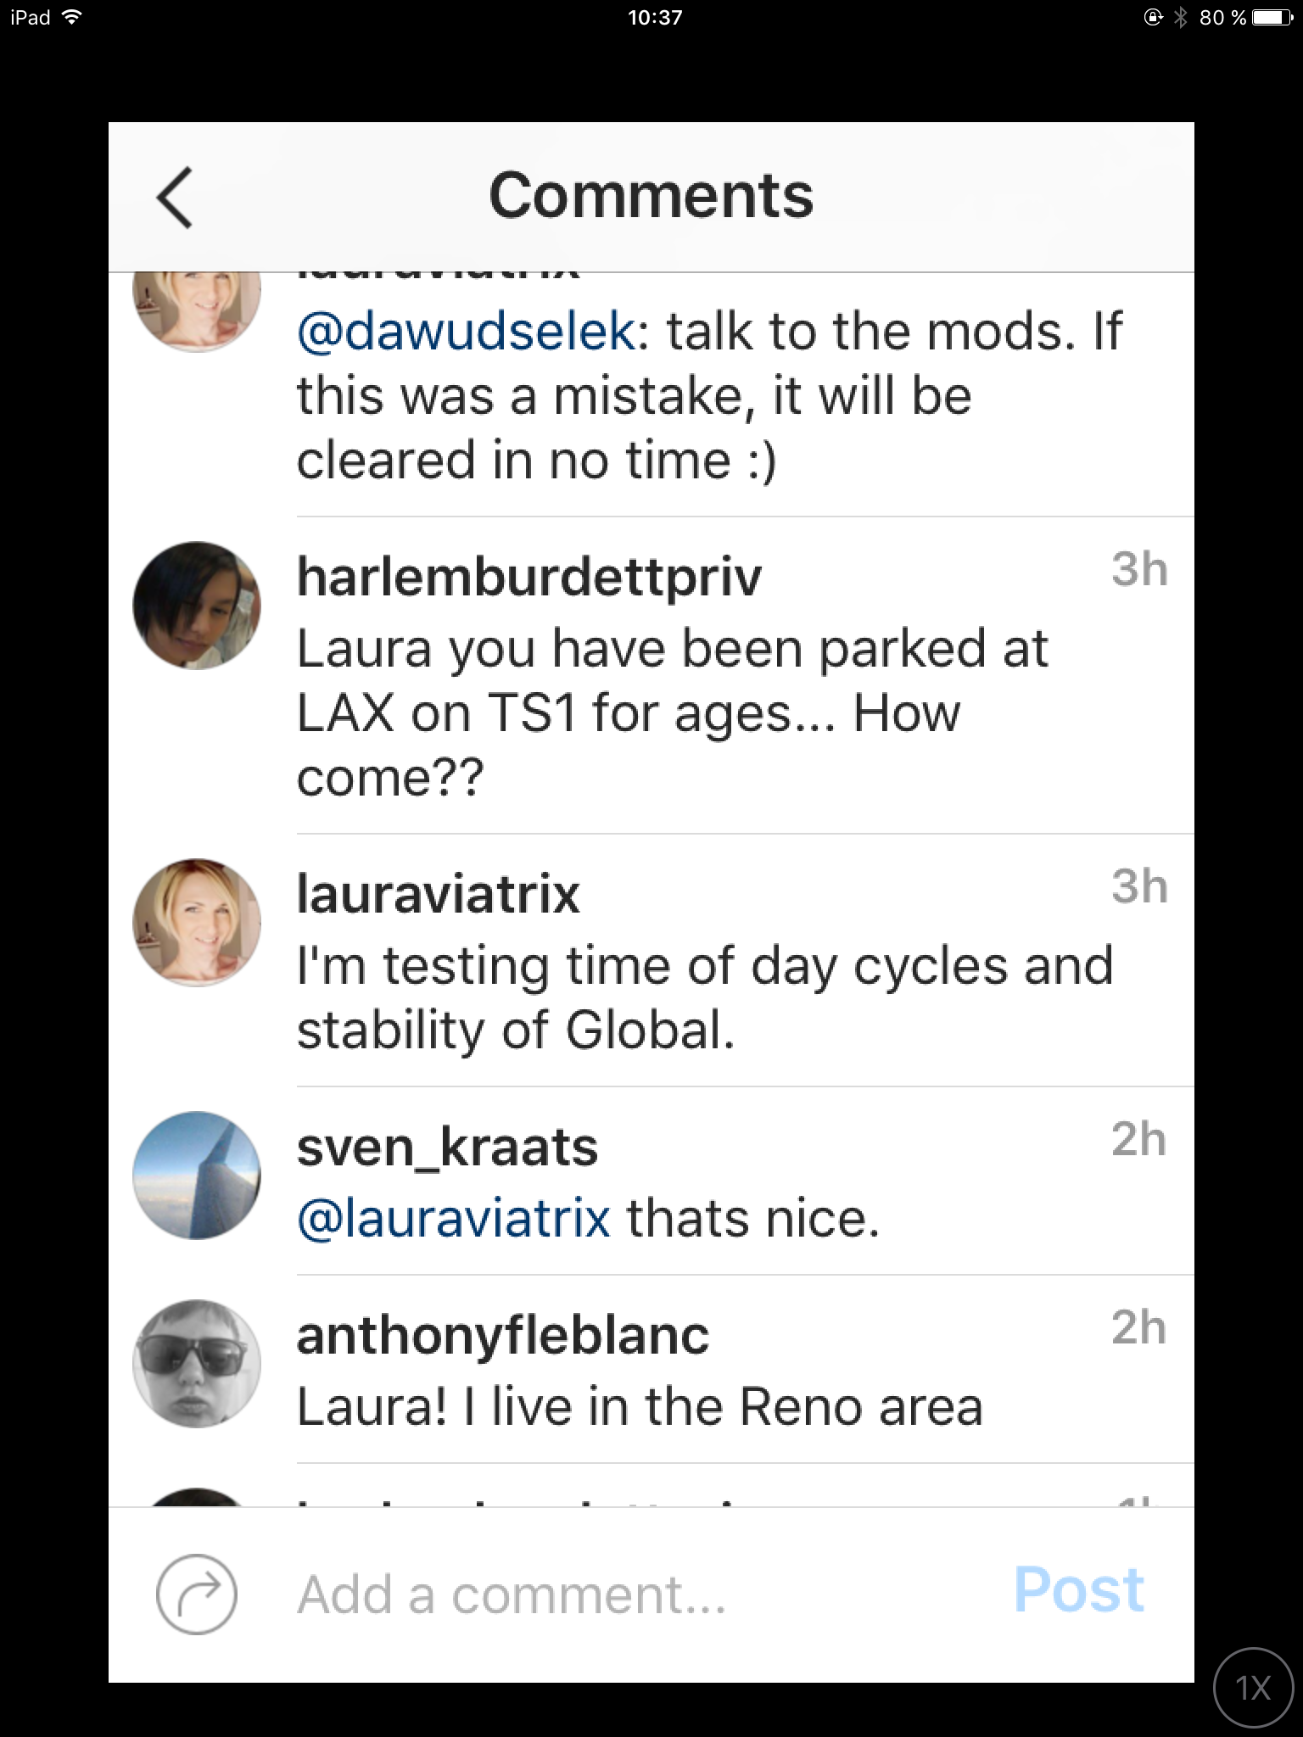This screenshot has height=1737, width=1303.
Task: Tap the lauraviatrix username above testing comment
Action: (x=438, y=894)
